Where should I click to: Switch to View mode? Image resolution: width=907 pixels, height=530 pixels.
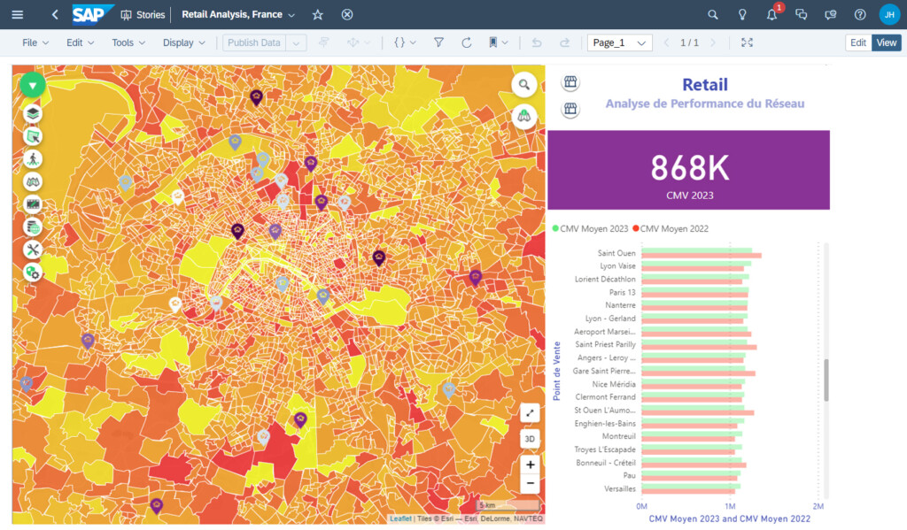(x=886, y=42)
